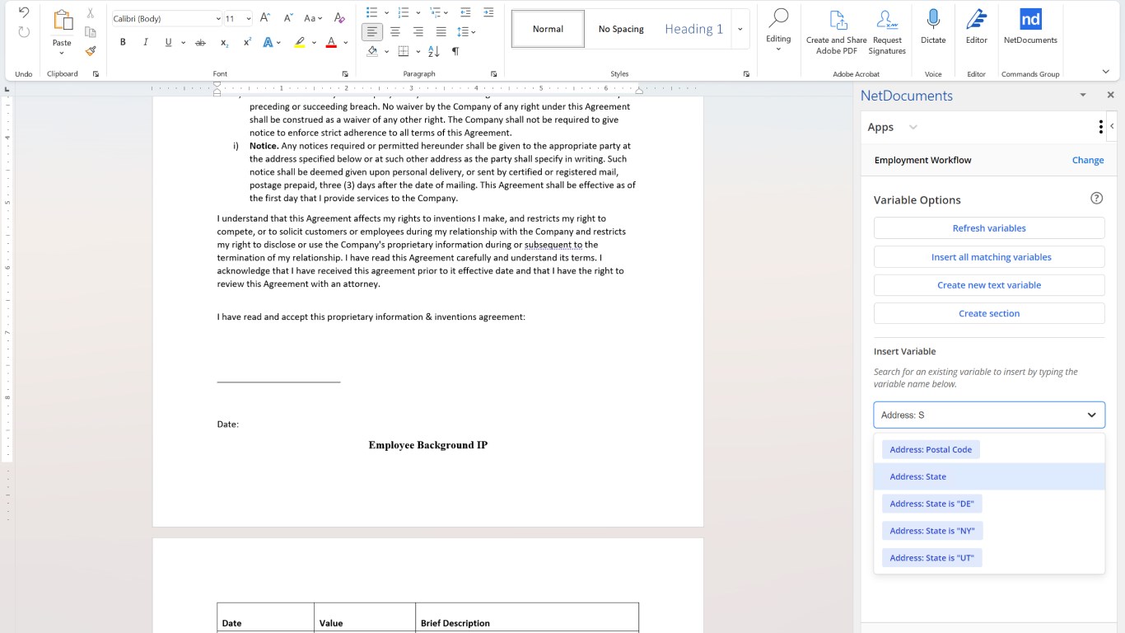Decrease the font size
This screenshot has height=633, width=1125.
click(287, 18)
